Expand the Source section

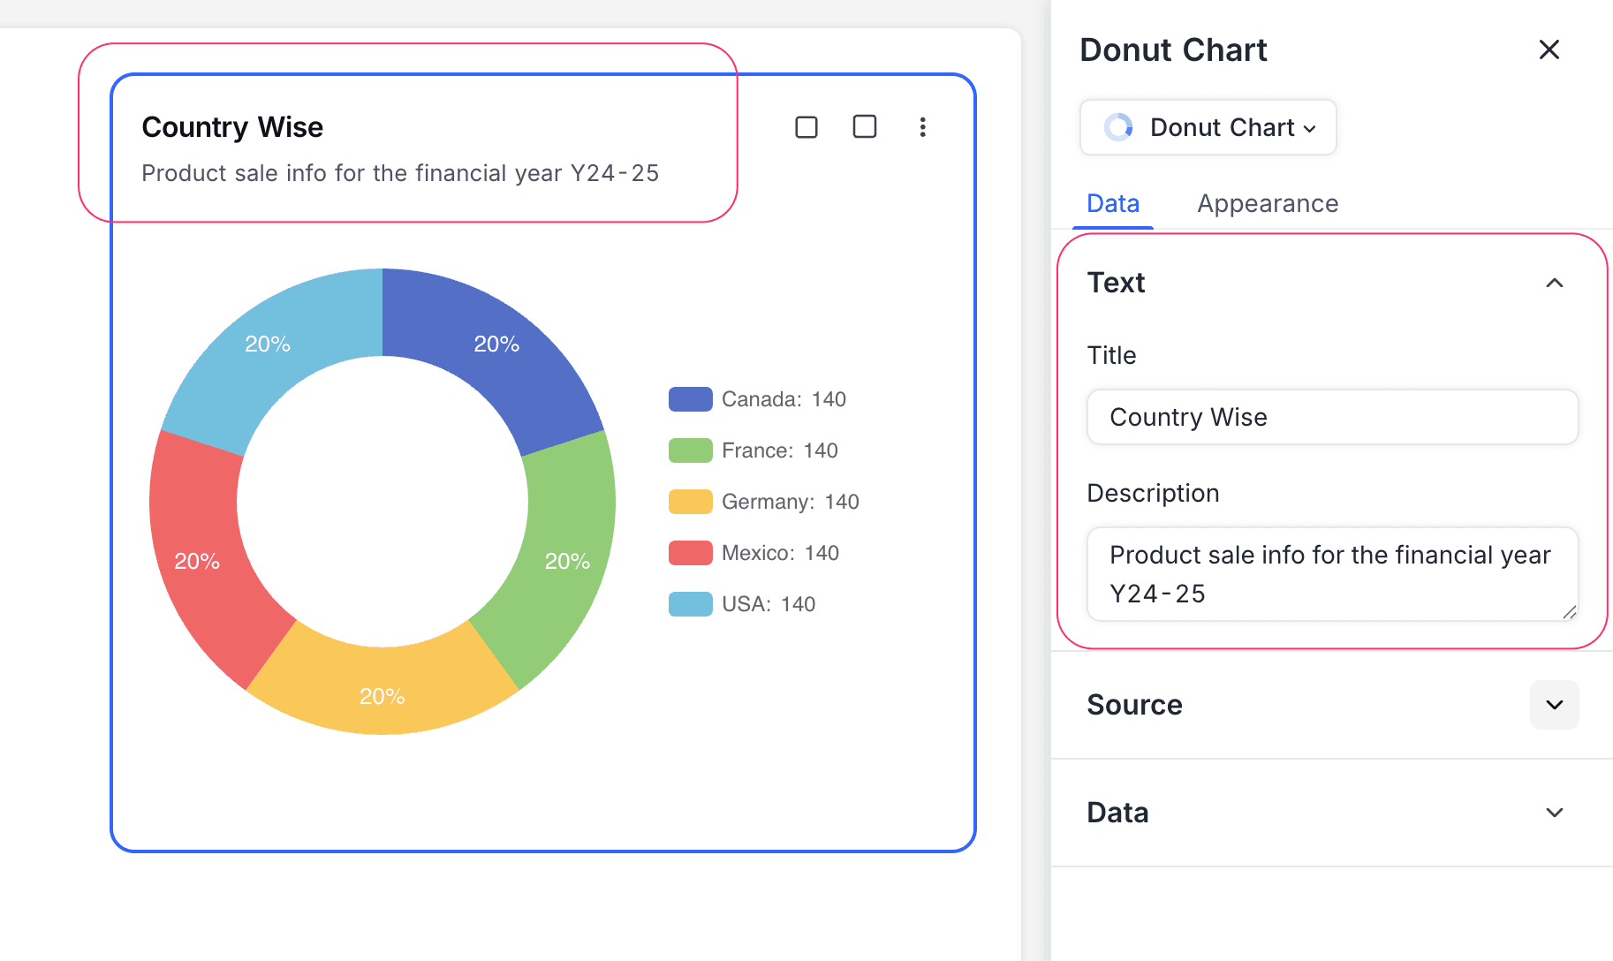1554,705
